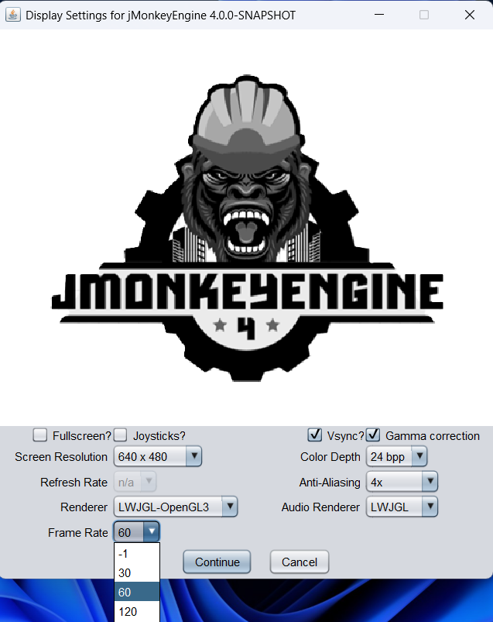Collapse the Frame Rate dropdown

click(x=137, y=531)
